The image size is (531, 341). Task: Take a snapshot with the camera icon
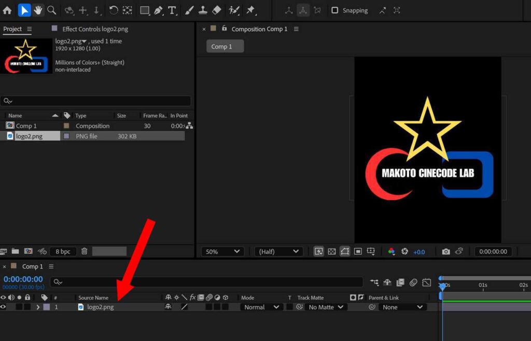pos(446,251)
